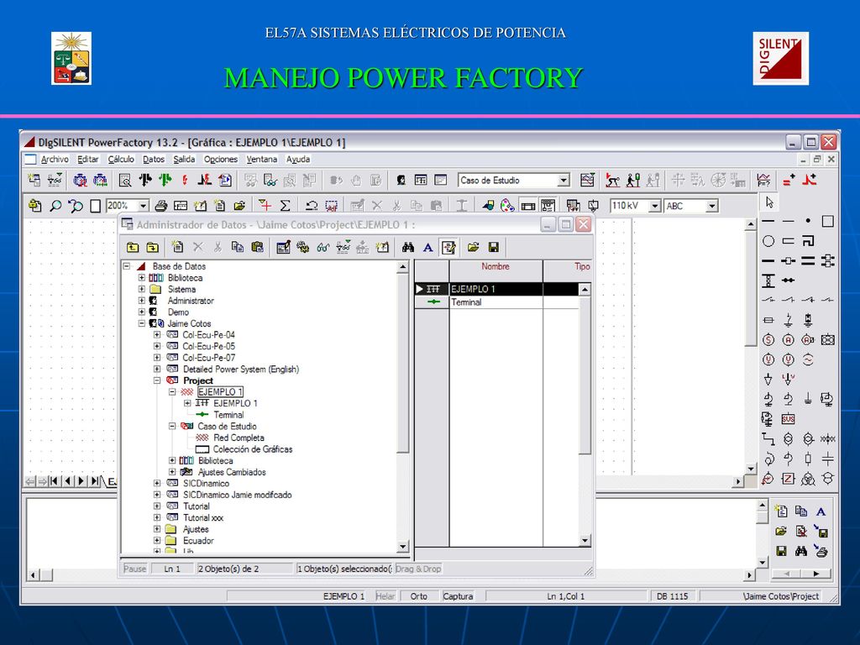The width and height of the screenshot is (860, 645).
Task: Open the Cálculo menu
Action: coord(121,159)
